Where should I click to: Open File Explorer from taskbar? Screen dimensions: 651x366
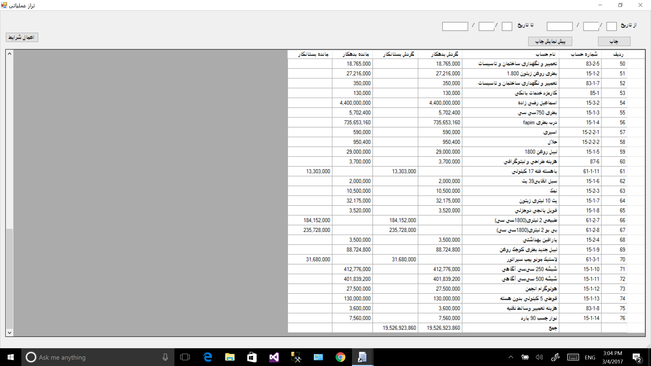point(230,357)
